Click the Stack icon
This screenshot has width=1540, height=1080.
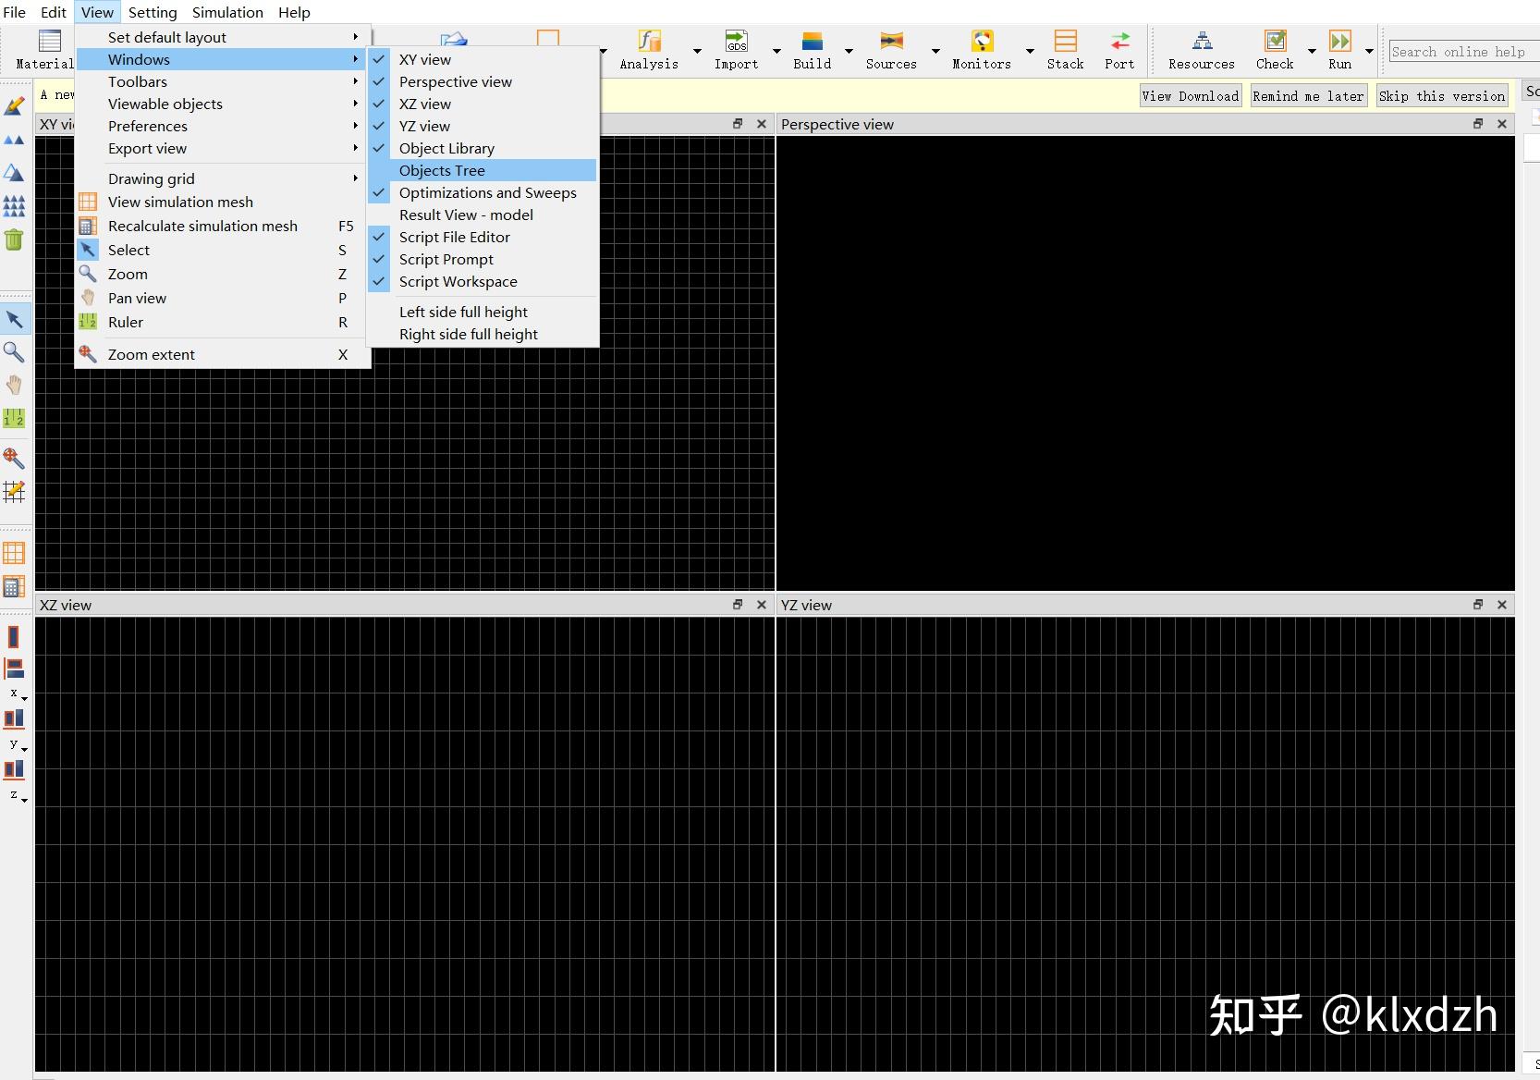pyautogui.click(x=1065, y=50)
